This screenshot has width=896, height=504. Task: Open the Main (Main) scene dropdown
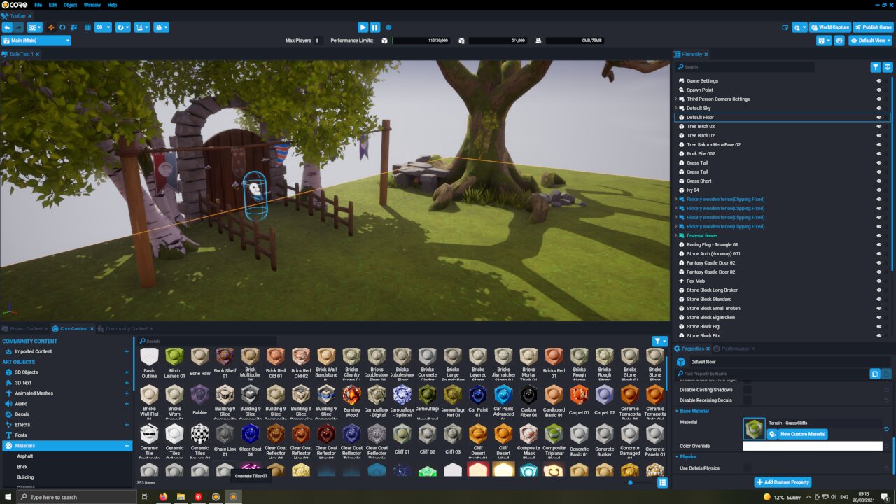pyautogui.click(x=36, y=41)
